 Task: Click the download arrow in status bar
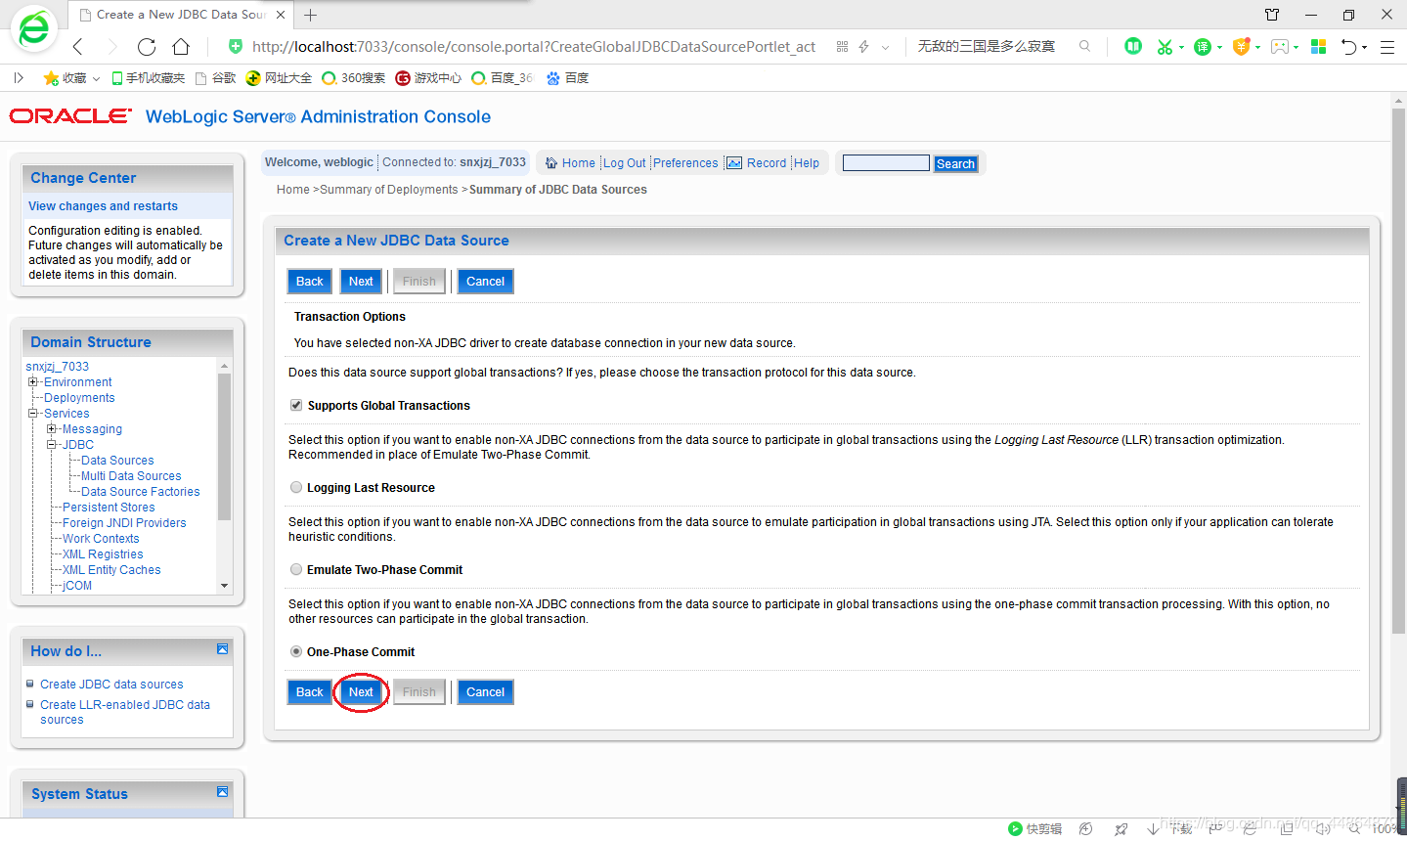coord(1154,828)
